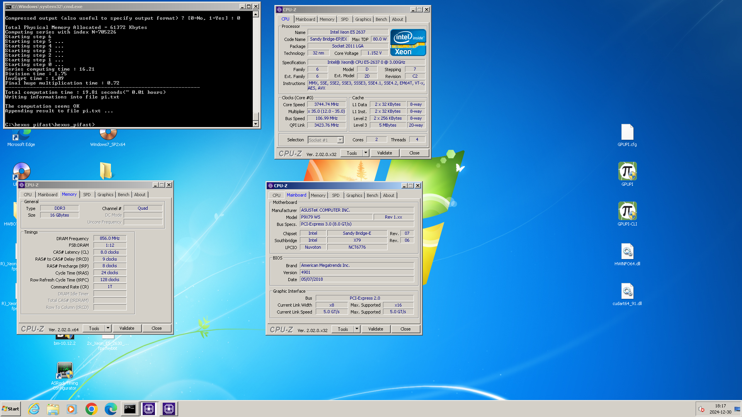Viewport: 742px width, 417px height.
Task: Click Close in the Memory window
Action: (x=157, y=328)
